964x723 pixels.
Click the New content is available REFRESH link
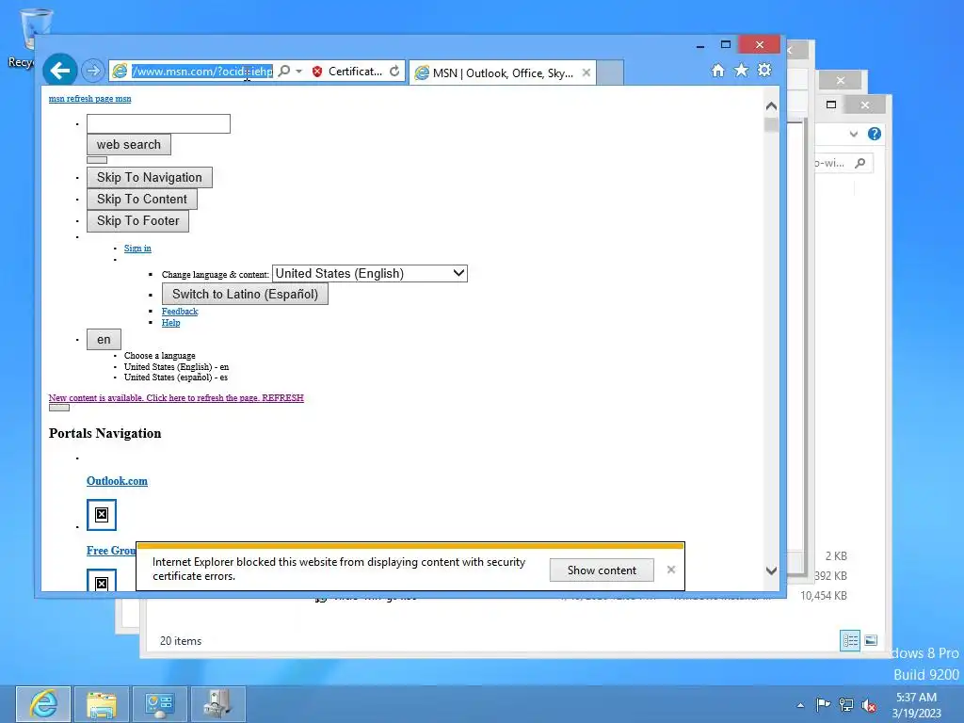click(x=176, y=398)
